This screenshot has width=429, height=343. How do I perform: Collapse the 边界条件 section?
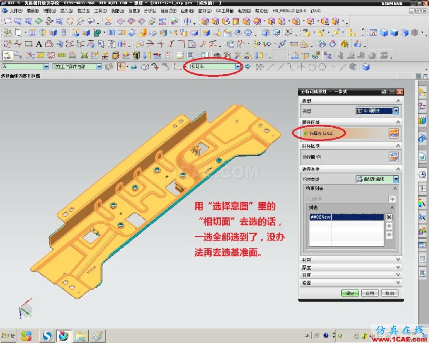[398, 169]
